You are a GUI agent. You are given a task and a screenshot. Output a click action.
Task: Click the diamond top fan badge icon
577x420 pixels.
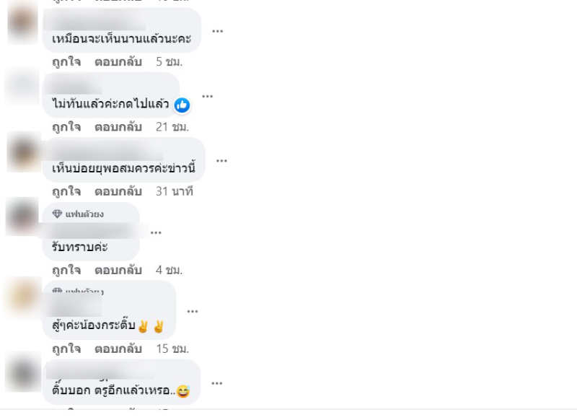pos(57,214)
